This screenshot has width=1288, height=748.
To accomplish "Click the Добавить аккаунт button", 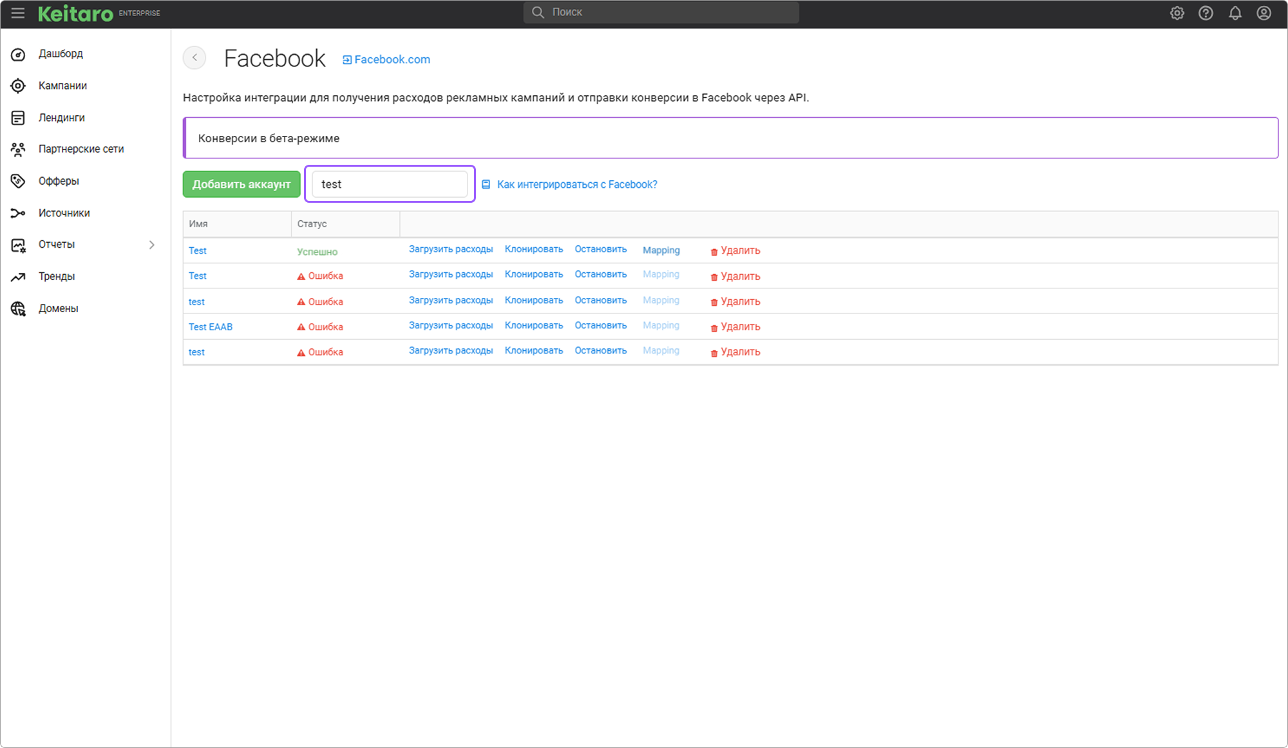I will 241,184.
